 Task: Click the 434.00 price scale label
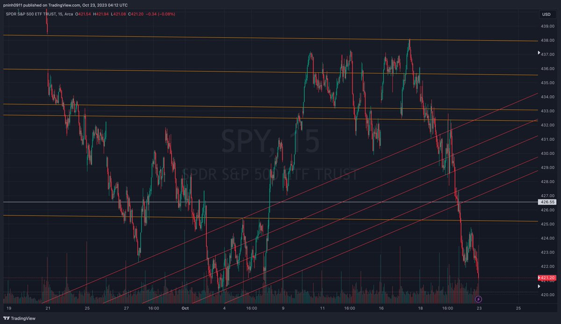548,97
